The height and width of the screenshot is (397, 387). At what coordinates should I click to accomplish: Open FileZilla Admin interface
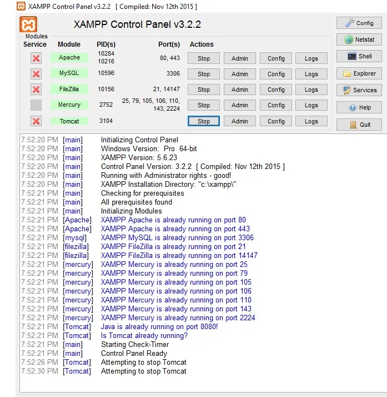click(240, 90)
